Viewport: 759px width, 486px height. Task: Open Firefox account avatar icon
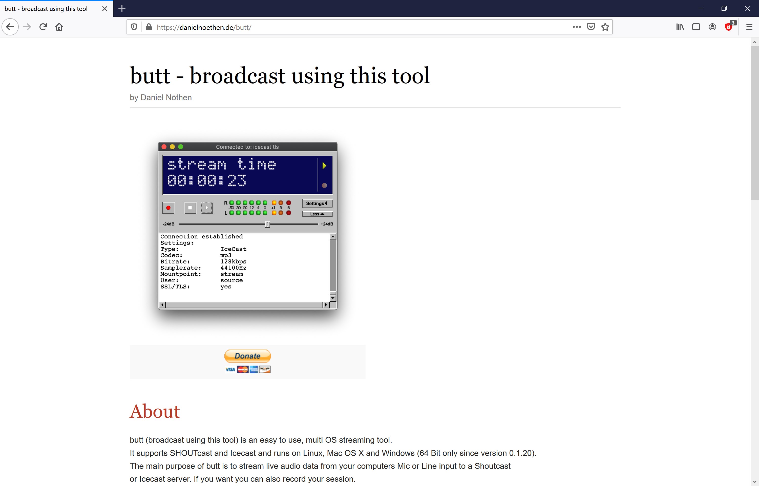click(712, 27)
